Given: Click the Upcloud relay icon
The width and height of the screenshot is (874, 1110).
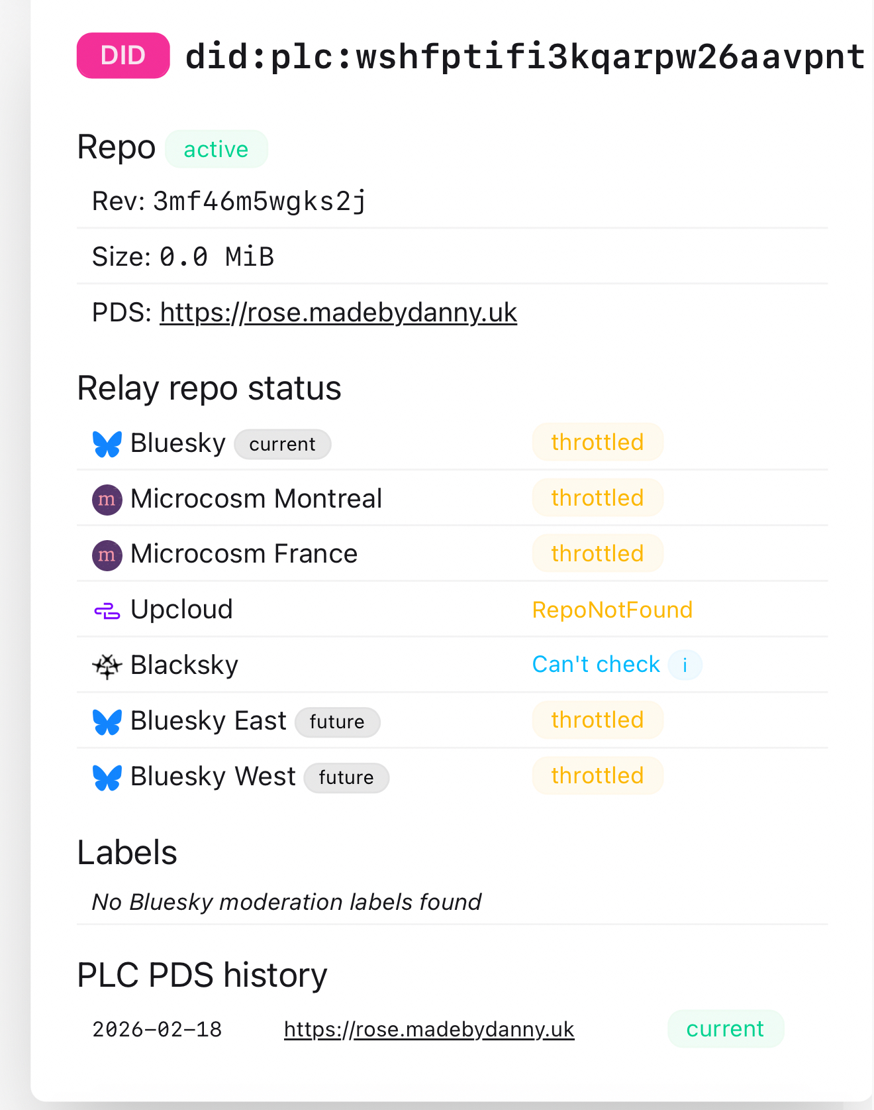Looking at the screenshot, I should pos(107,610).
